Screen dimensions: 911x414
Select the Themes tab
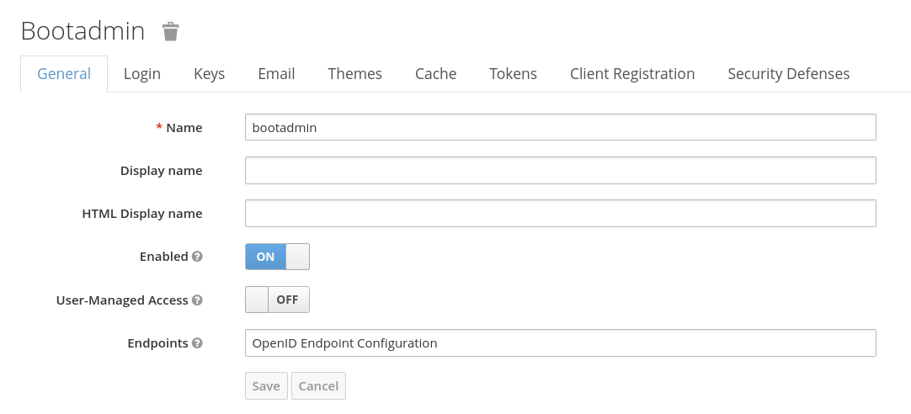[x=354, y=74]
